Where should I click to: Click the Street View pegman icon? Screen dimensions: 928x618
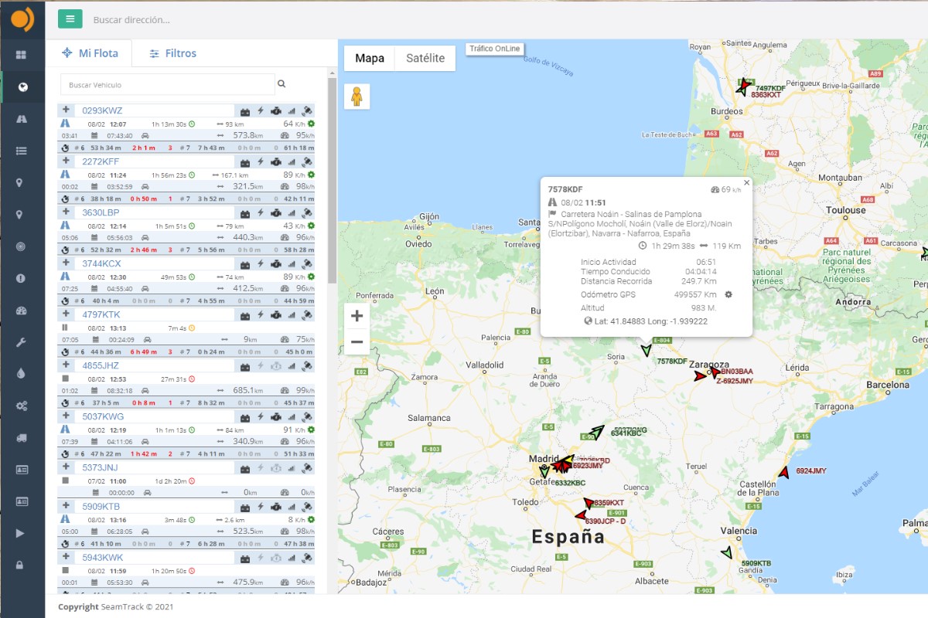pyautogui.click(x=357, y=97)
